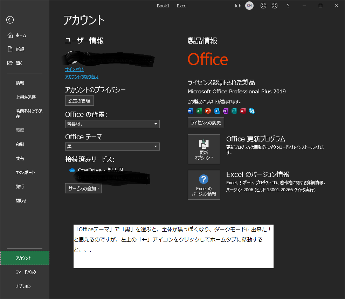Click the open folder icon beside 開く
The height and width of the screenshot is (299, 345).
pyautogui.click(x=10, y=63)
